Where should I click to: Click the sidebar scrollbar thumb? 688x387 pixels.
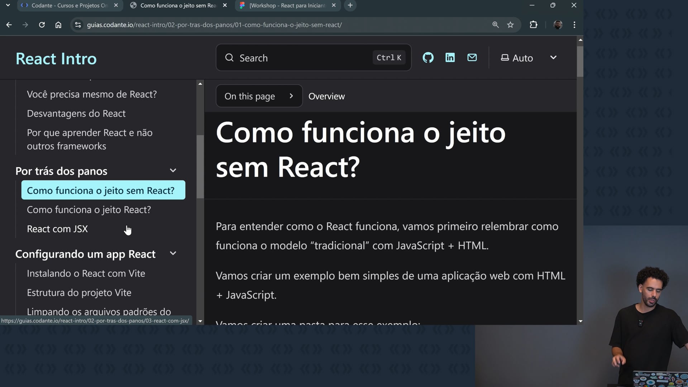[200, 167]
